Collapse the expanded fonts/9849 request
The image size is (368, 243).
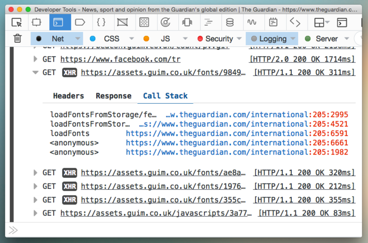tap(36, 73)
